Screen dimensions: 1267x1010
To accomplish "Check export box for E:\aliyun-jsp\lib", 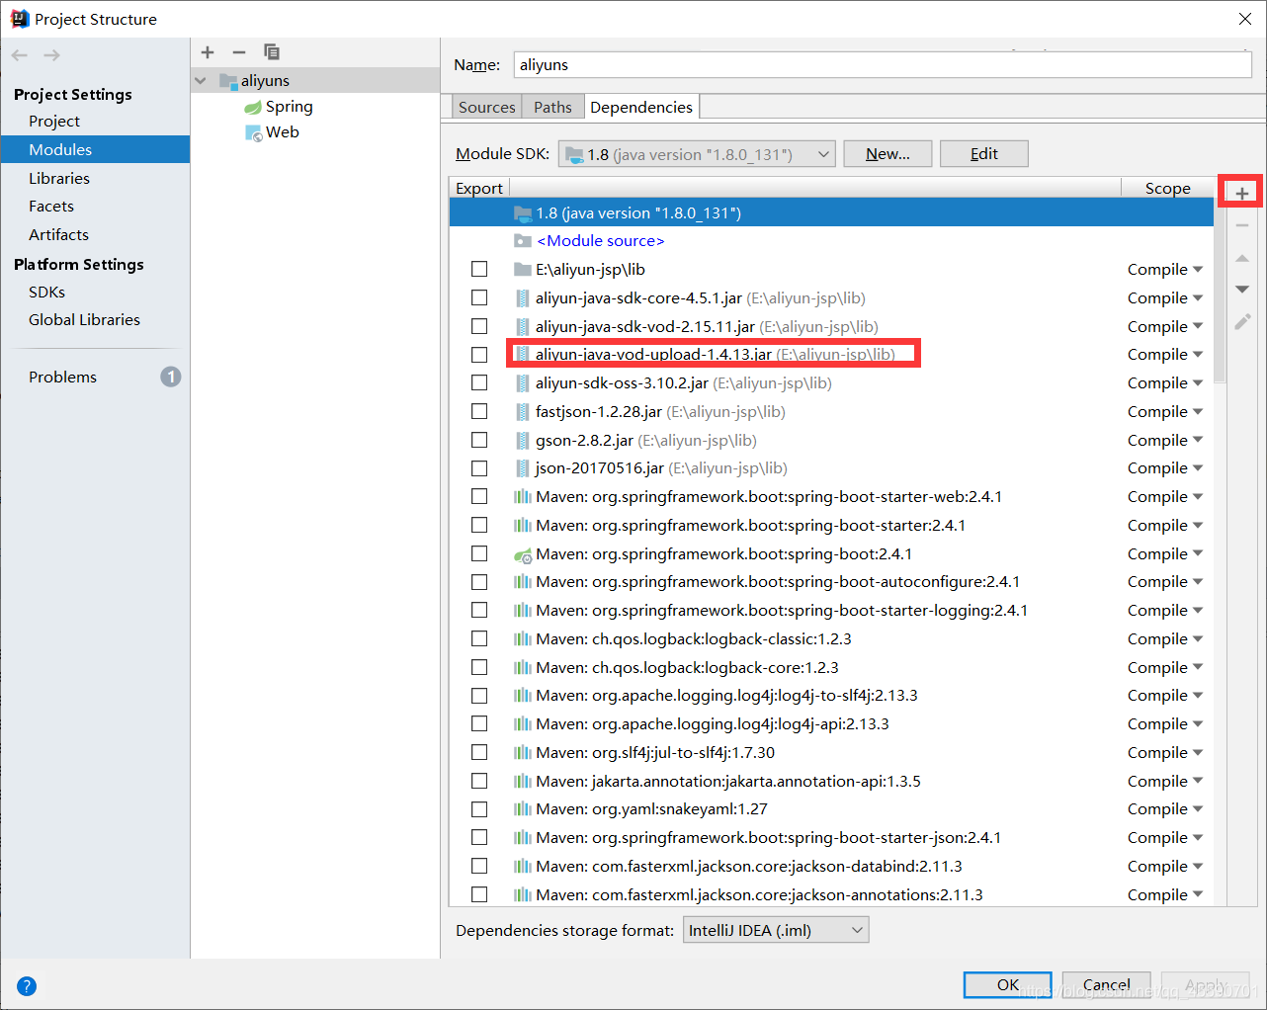I will [x=479, y=269].
